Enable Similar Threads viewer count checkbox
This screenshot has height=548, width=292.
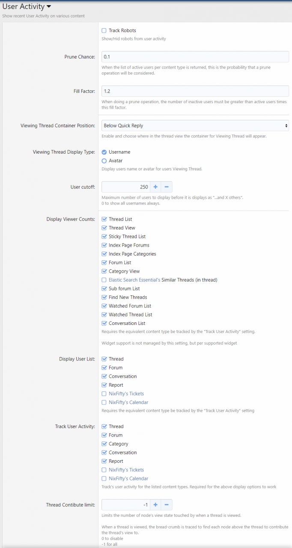(x=104, y=280)
